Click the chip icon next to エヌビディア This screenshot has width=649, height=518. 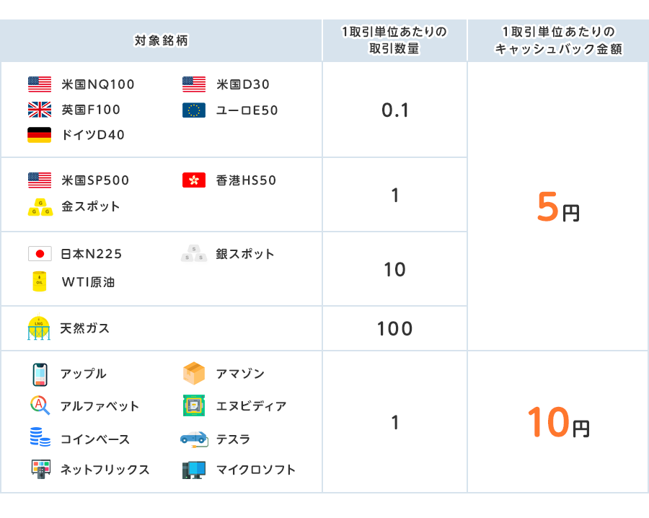(193, 406)
